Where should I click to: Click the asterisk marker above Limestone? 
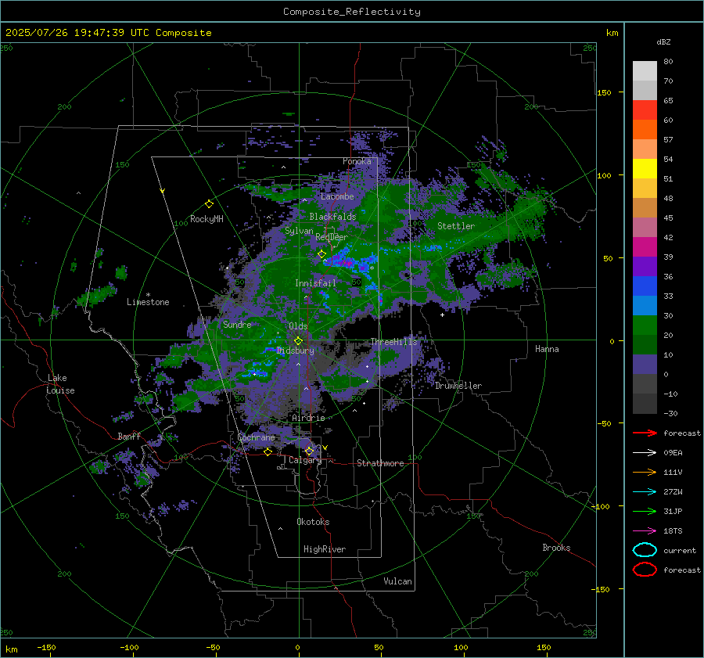point(148,295)
